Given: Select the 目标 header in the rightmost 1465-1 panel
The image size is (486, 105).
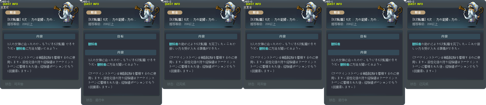Looking at the screenshot, I should click(363, 36).
